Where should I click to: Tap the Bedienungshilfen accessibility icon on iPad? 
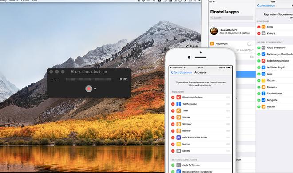pos(263,54)
